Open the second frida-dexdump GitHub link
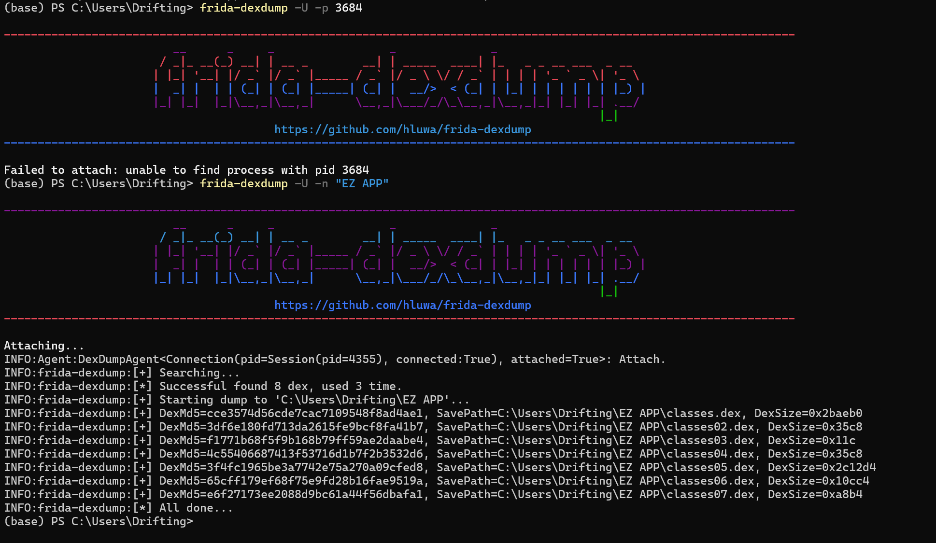 tap(402, 305)
